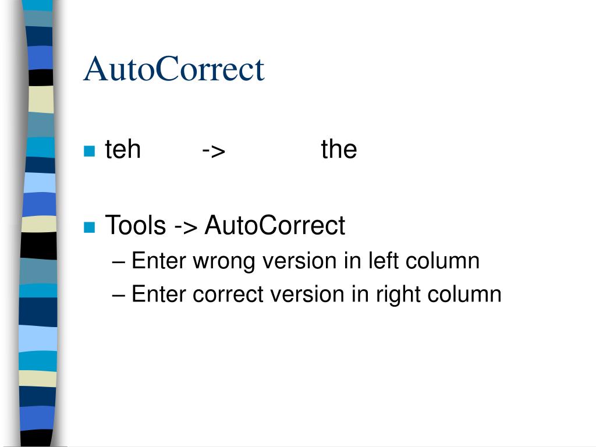596x447 pixels.
Task: Click the blue bullet beside 'teh'
Action: 89,151
